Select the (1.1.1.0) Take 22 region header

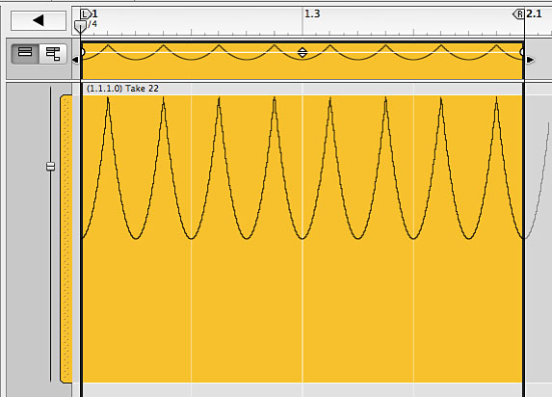click(x=302, y=89)
